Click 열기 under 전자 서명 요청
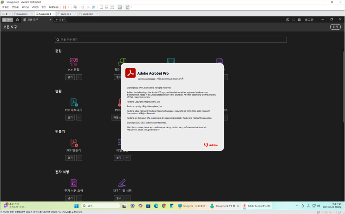345x214 pixels. point(70,198)
